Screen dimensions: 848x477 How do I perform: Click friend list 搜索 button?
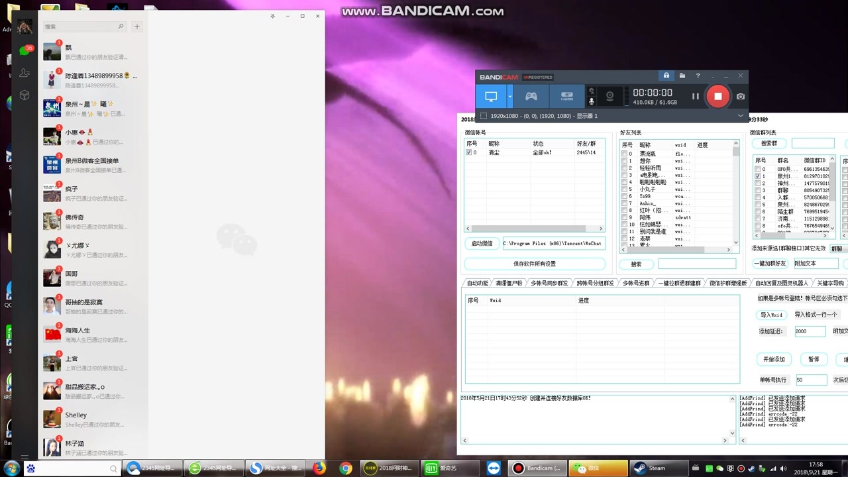pyautogui.click(x=636, y=264)
